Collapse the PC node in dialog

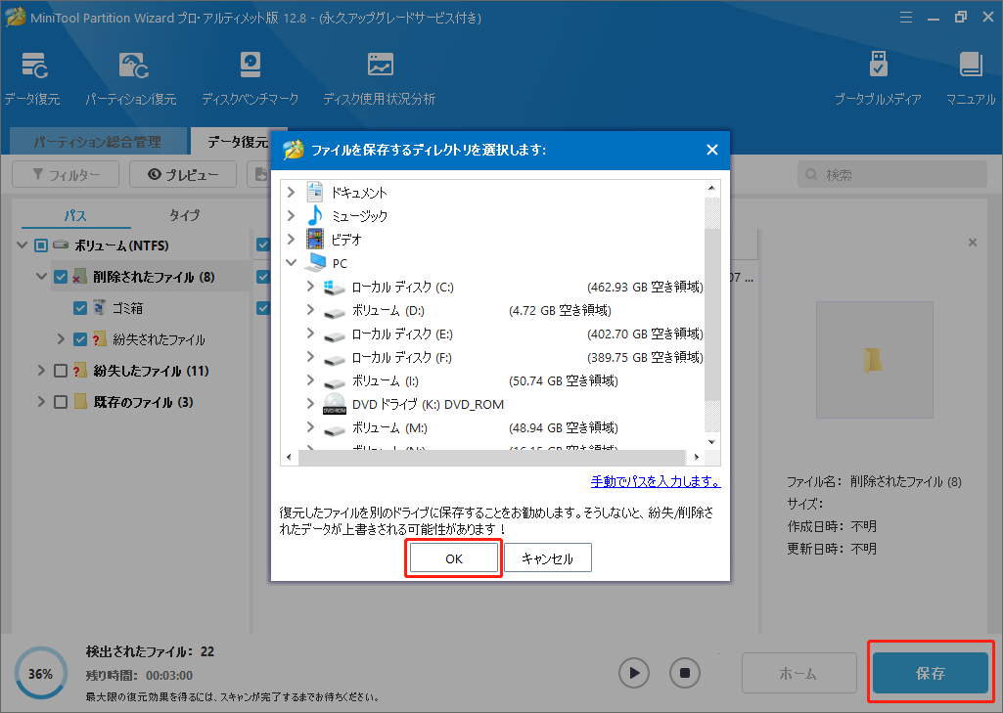[291, 262]
